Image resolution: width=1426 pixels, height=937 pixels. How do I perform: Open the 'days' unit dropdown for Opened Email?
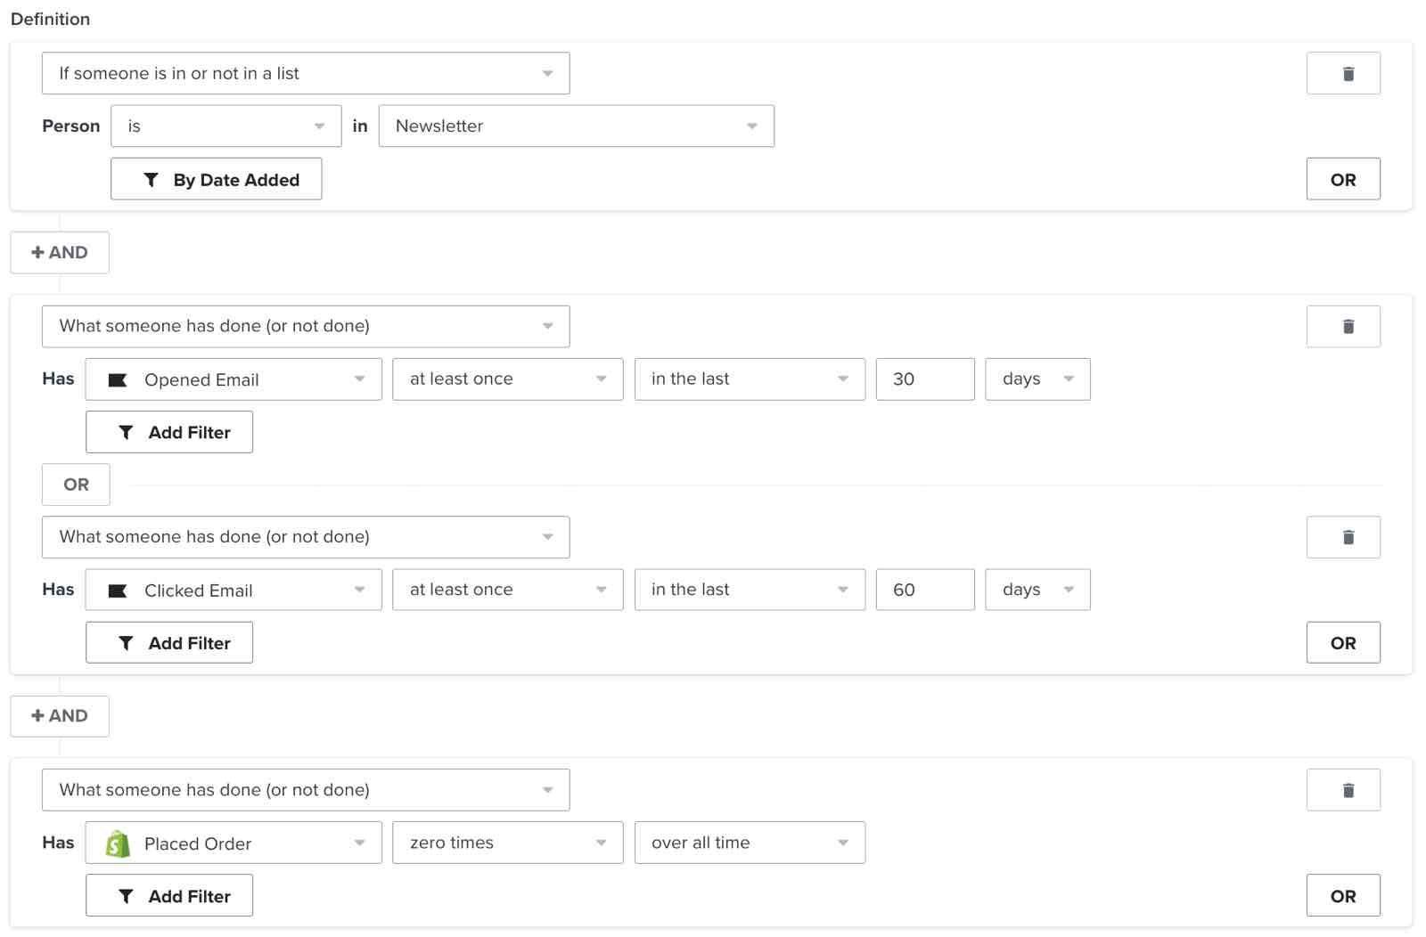(x=1037, y=379)
